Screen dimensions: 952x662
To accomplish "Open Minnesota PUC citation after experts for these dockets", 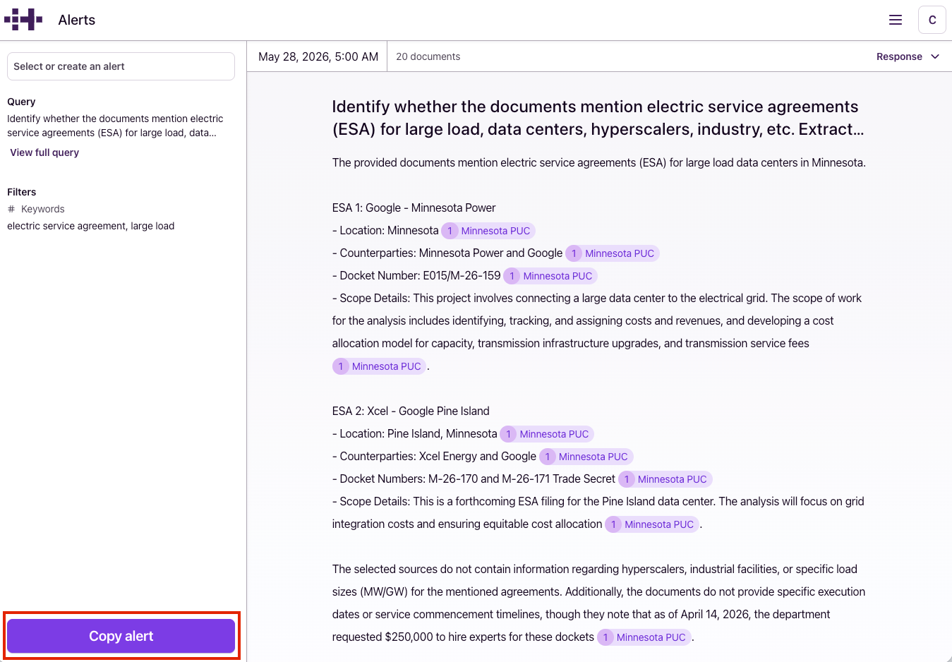I will 644,637.
